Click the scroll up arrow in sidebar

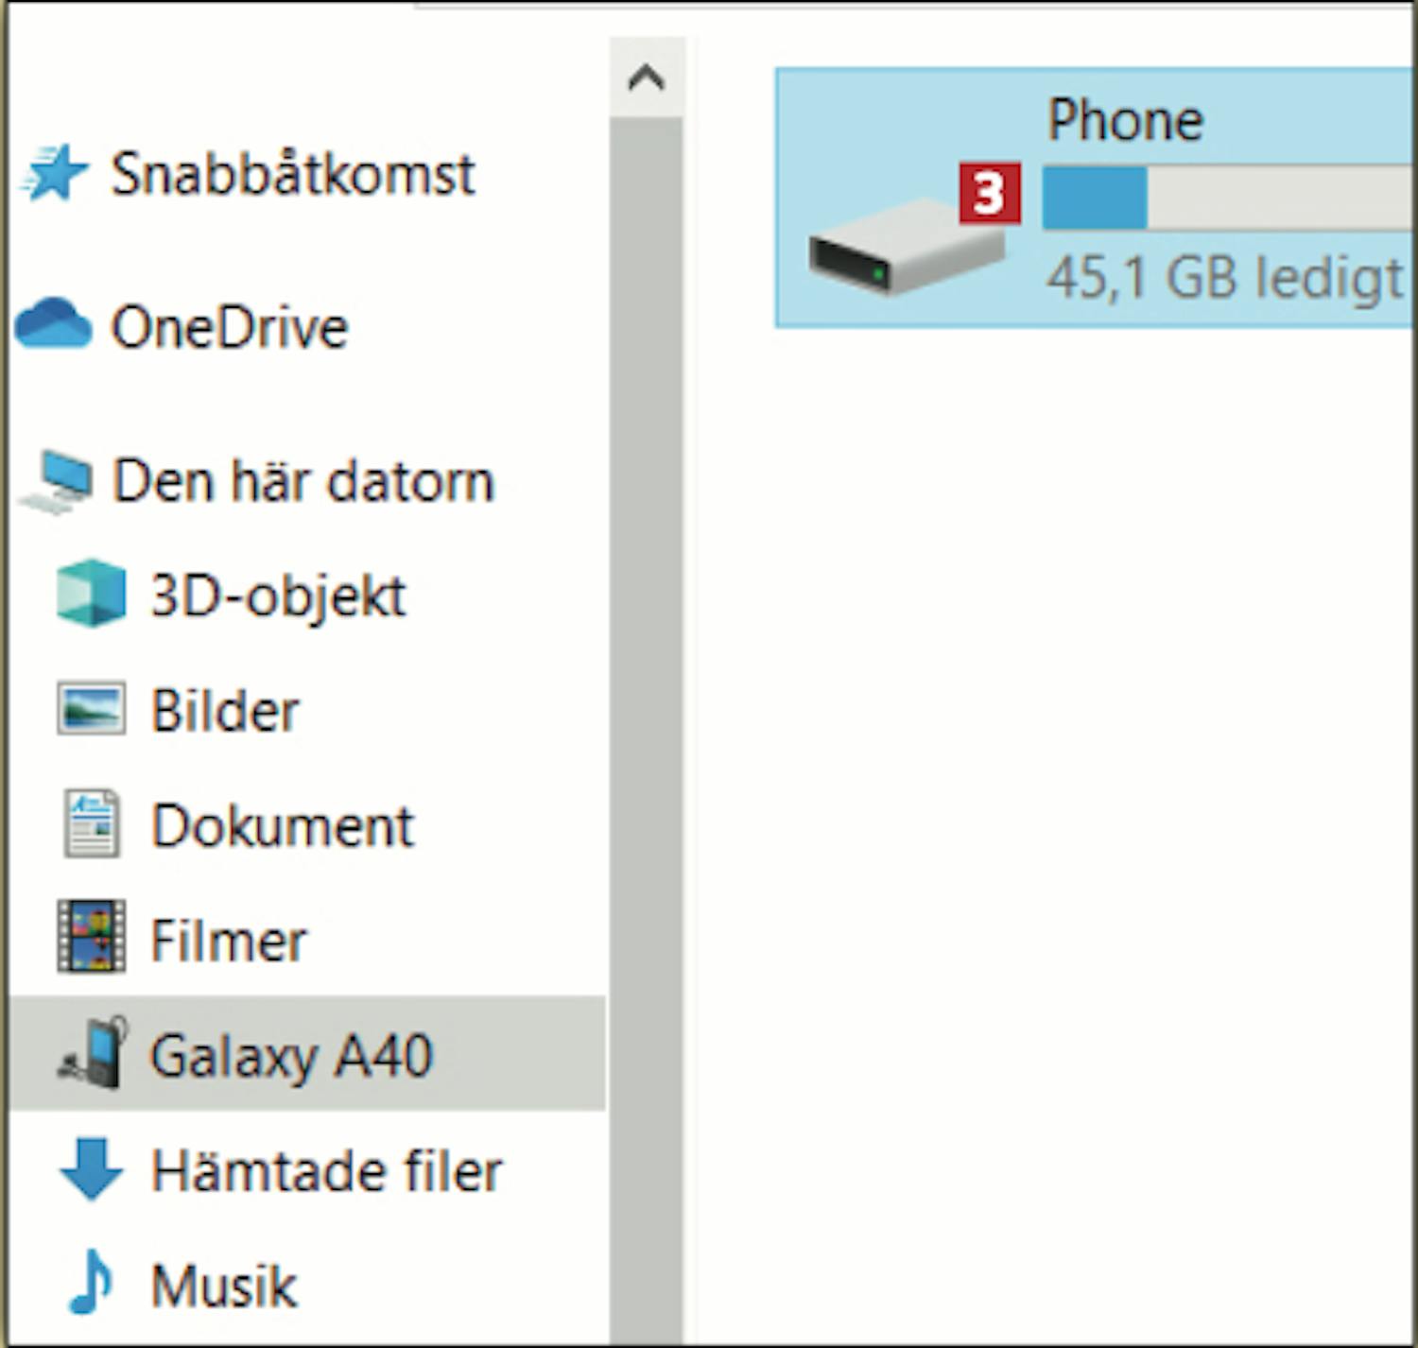coord(647,78)
